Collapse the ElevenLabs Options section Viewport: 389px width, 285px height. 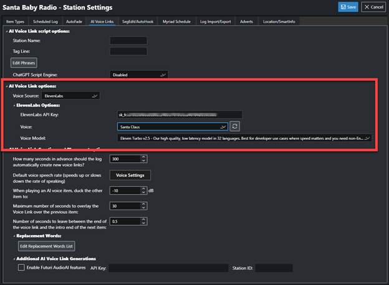[x=14, y=105]
